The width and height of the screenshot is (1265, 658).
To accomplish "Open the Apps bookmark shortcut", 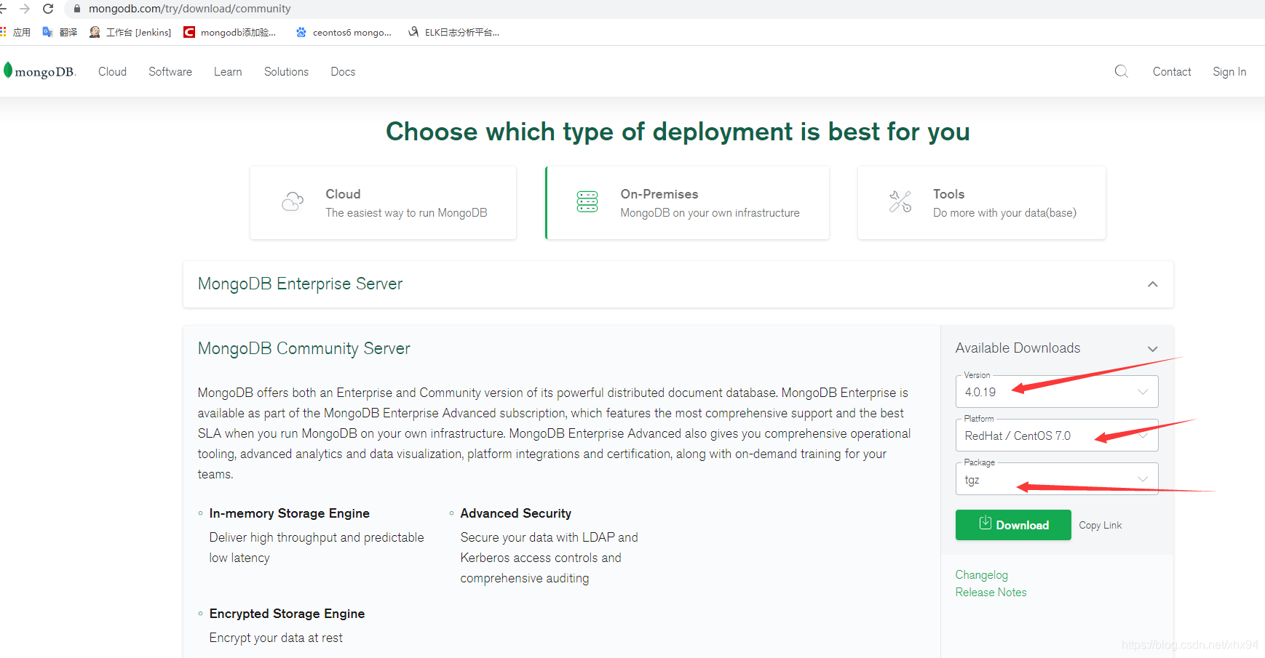I will click(15, 32).
